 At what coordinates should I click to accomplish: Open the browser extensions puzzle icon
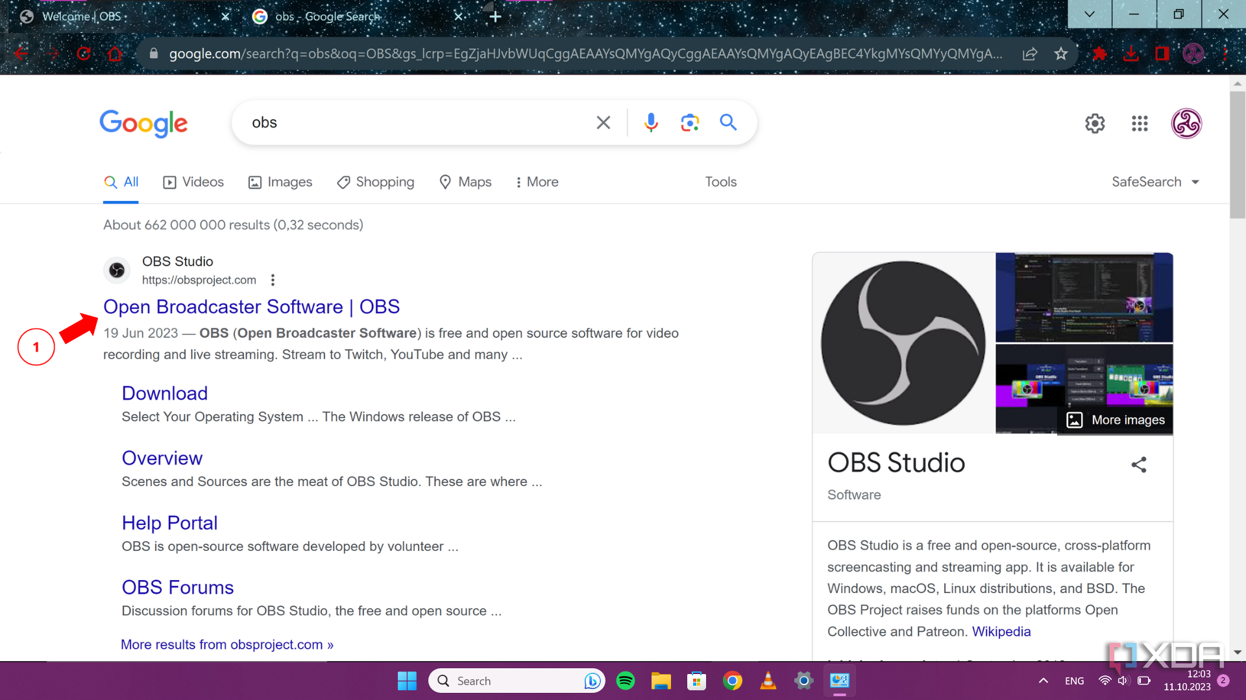click(x=1099, y=54)
